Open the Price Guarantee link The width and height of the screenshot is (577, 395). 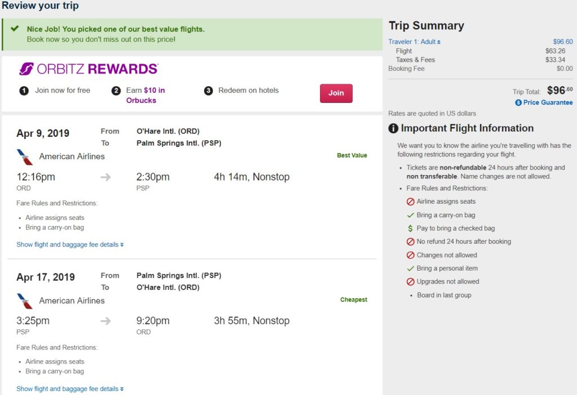pos(548,103)
